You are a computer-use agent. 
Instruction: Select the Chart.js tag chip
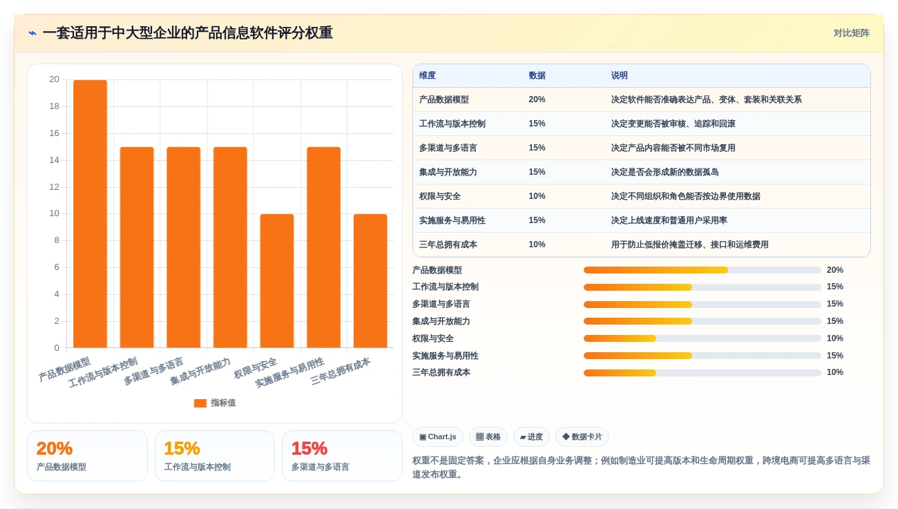point(437,436)
